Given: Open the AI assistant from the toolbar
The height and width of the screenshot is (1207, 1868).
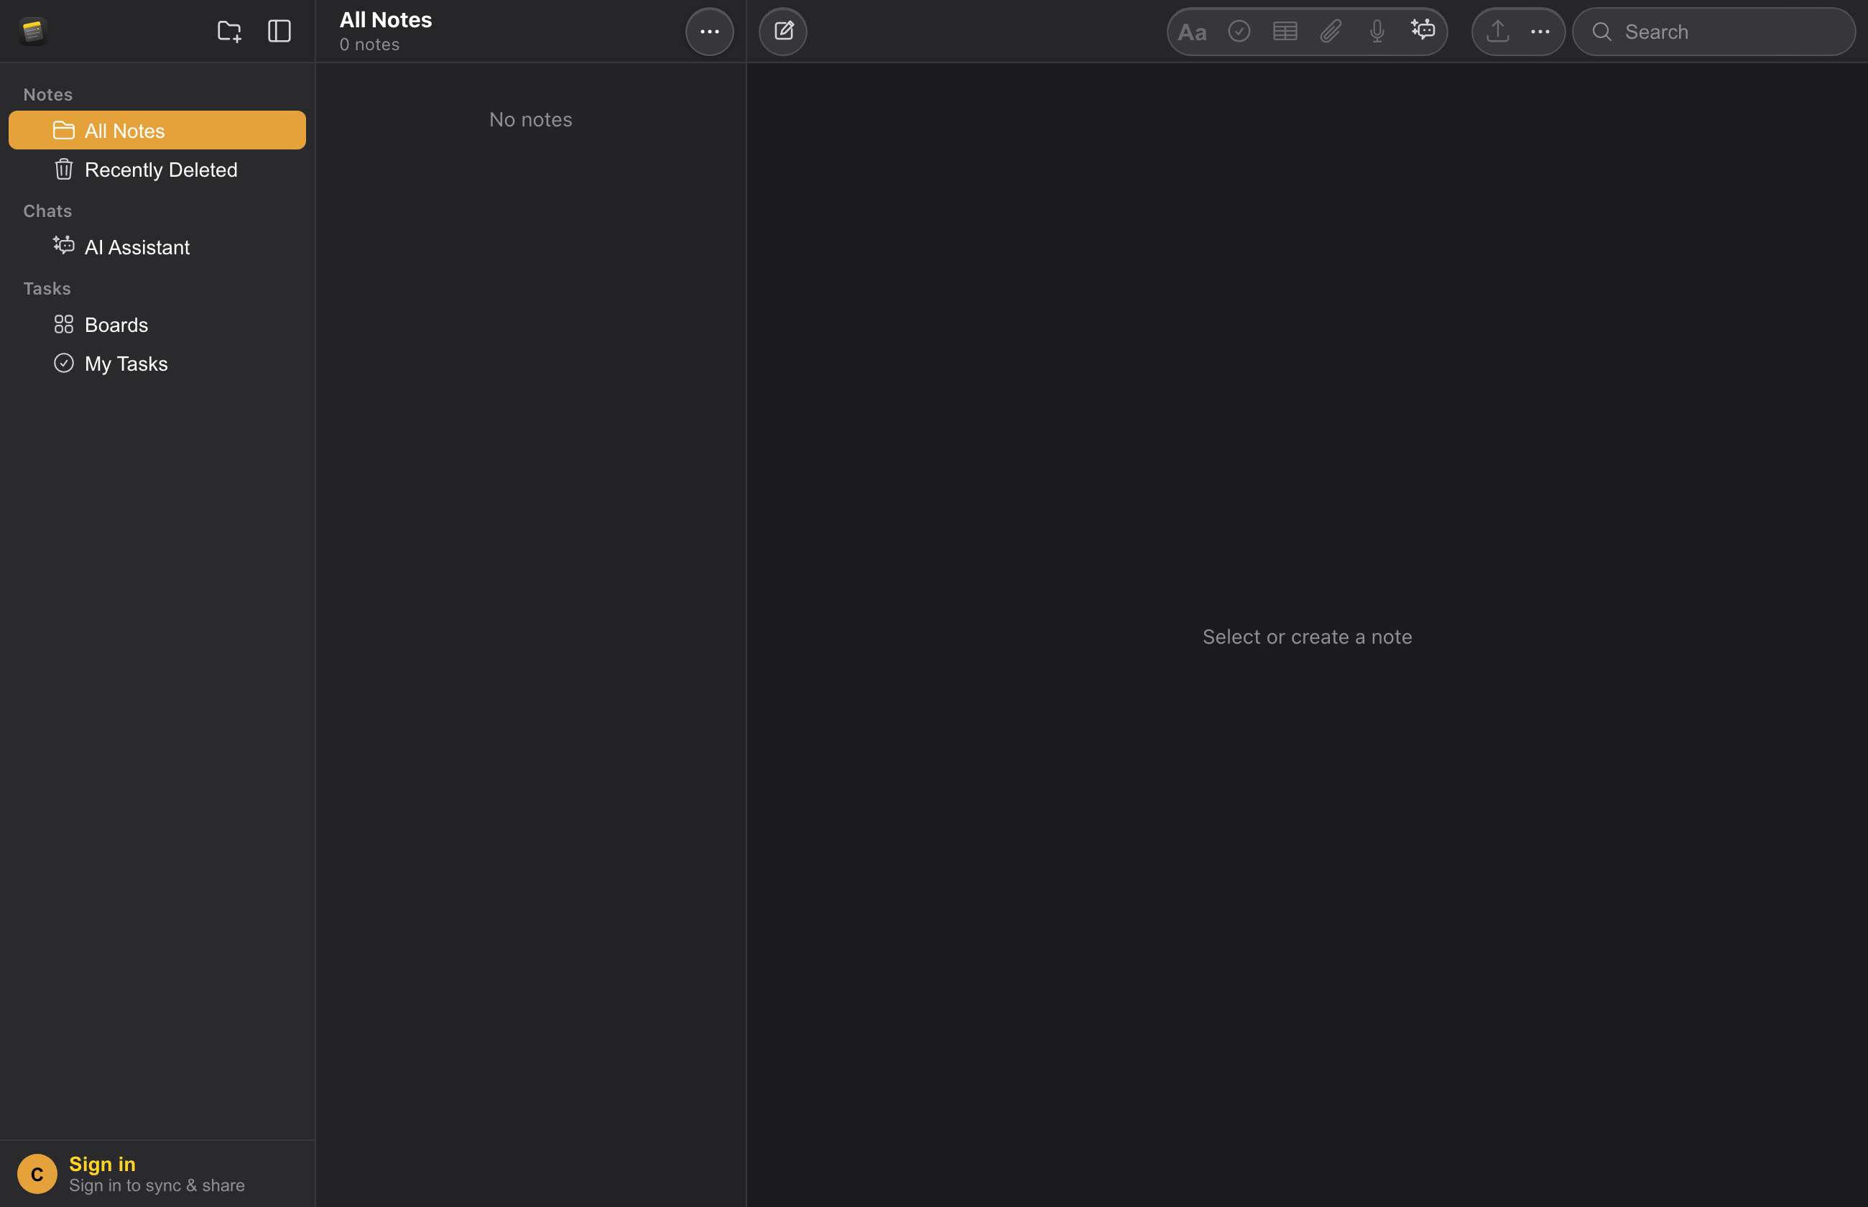Looking at the screenshot, I should point(1423,29).
